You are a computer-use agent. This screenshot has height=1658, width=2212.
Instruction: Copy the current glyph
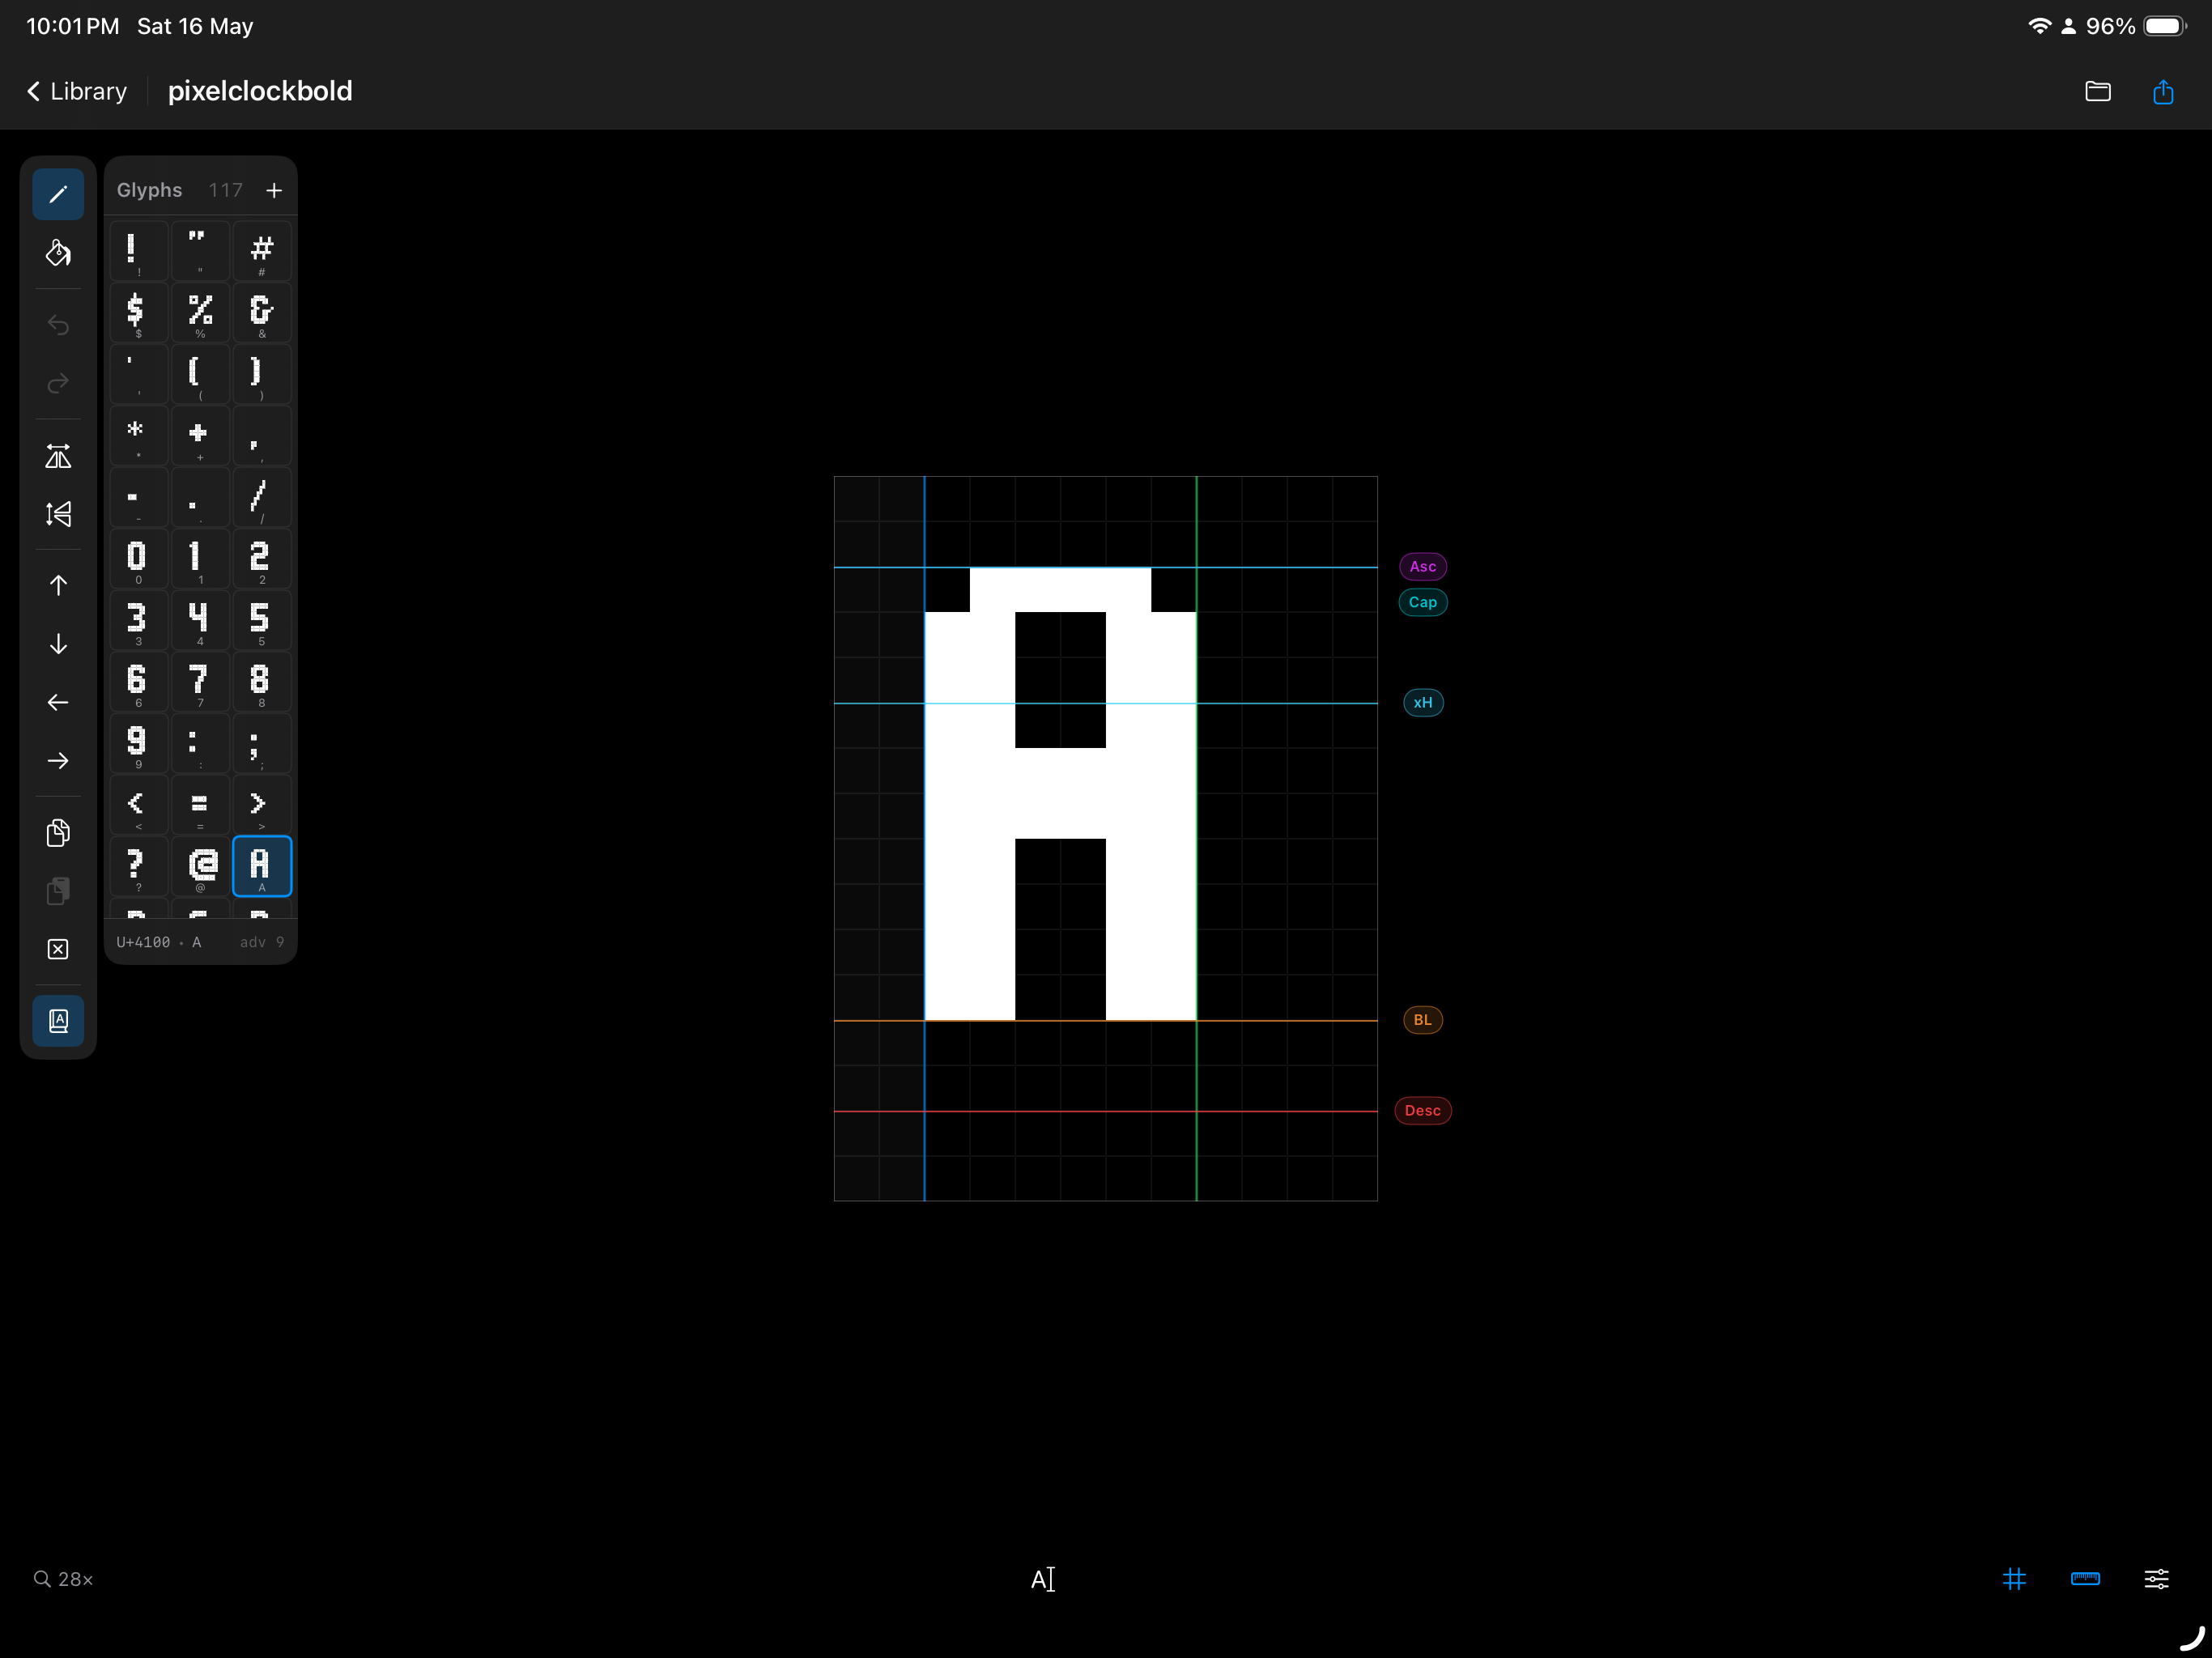(x=58, y=833)
